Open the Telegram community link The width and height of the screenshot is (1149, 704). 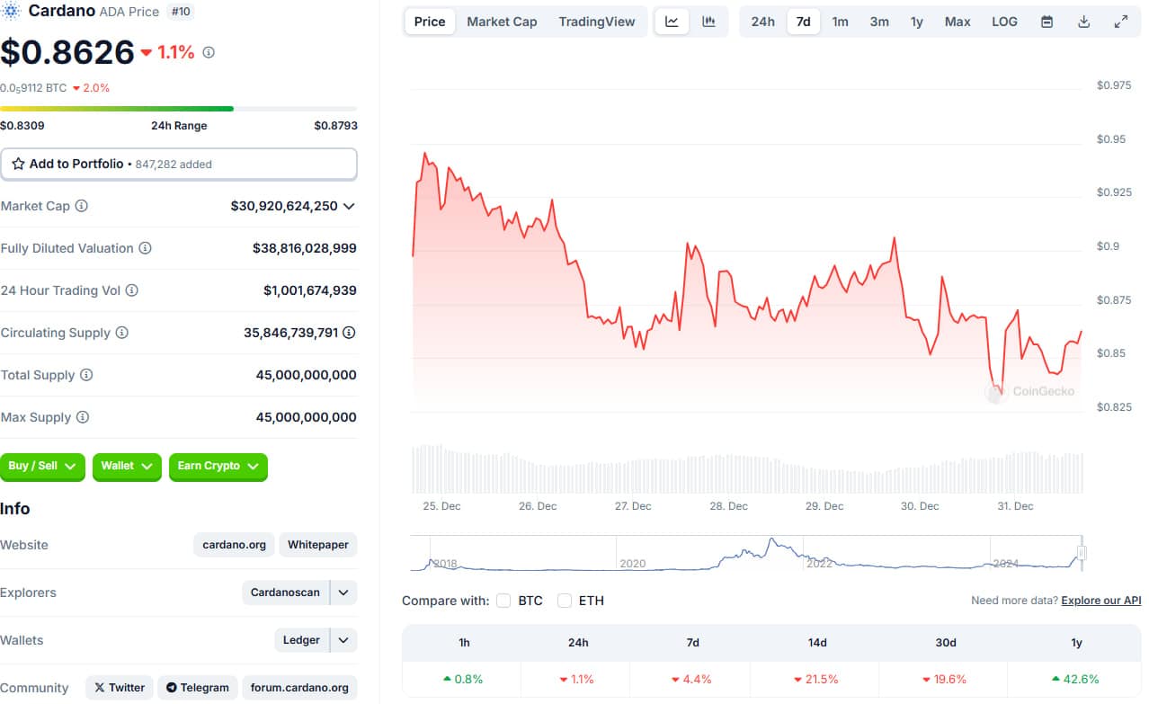(x=198, y=688)
